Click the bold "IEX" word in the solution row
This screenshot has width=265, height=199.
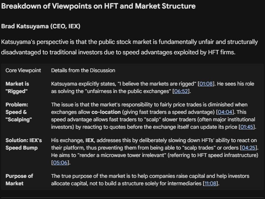90,140
